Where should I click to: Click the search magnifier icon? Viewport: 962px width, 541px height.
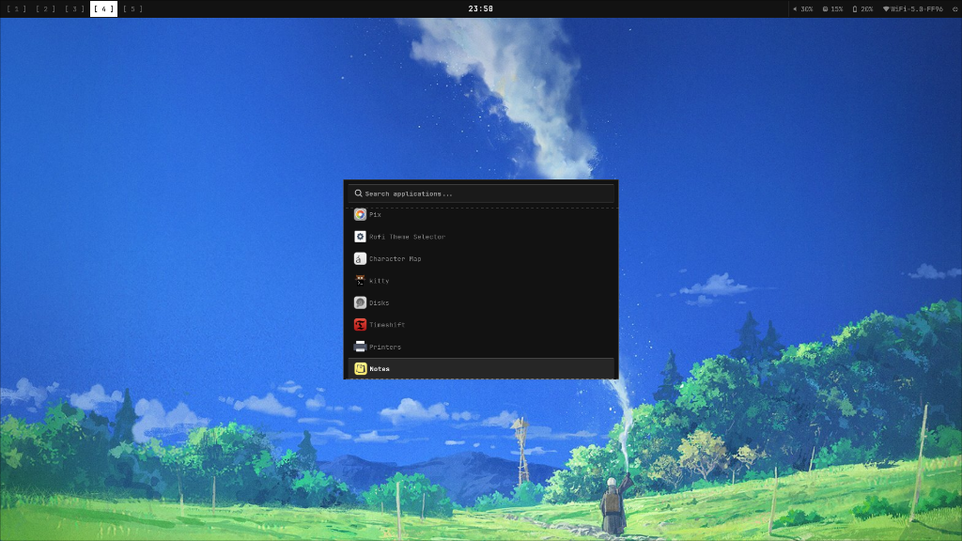358,193
